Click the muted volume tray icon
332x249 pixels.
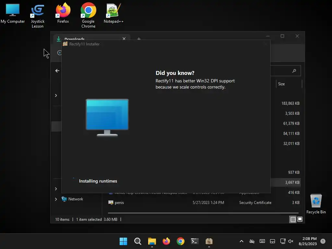(x=291, y=241)
